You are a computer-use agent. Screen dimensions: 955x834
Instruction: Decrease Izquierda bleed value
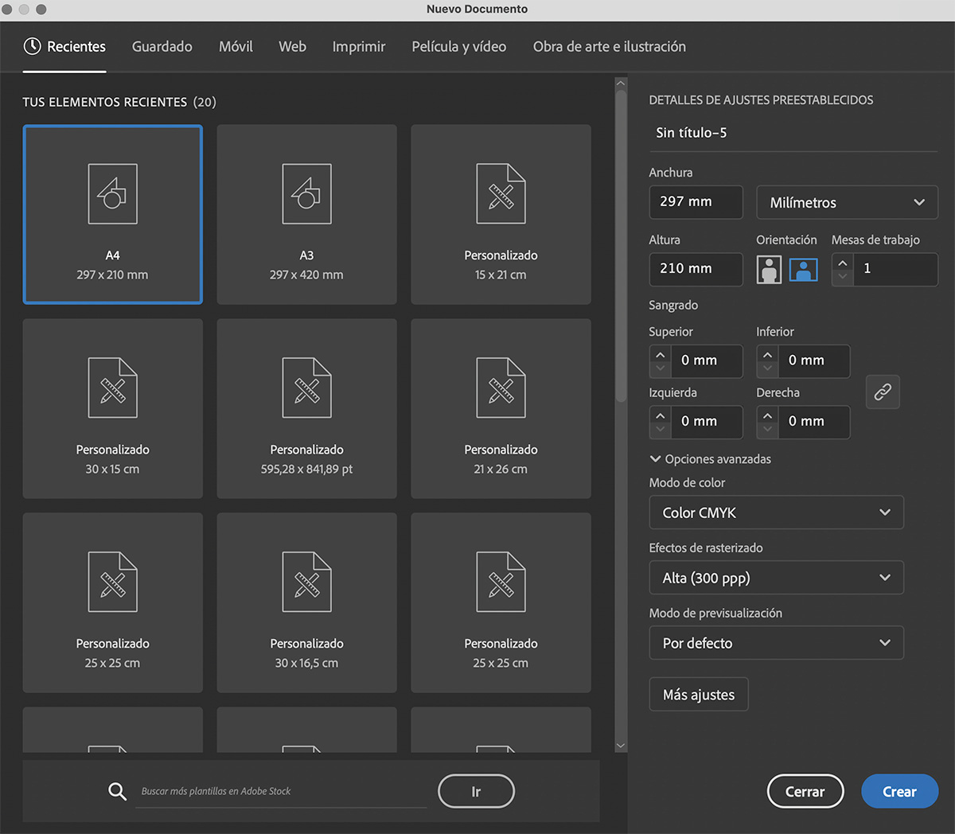click(x=660, y=430)
